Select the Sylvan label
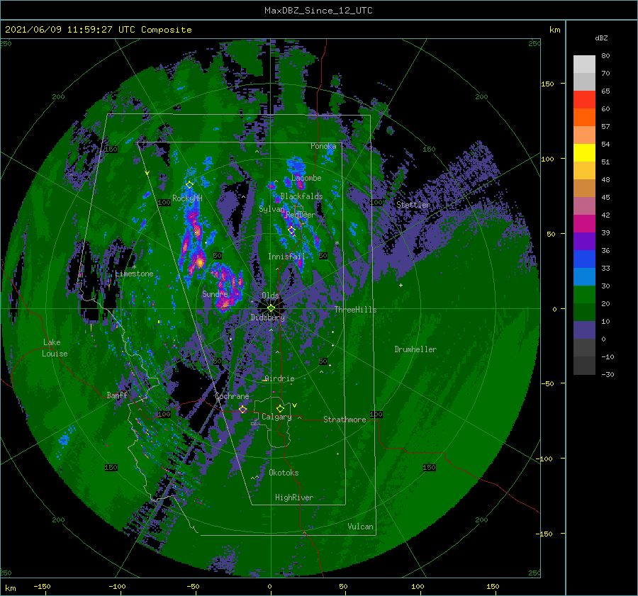 click(x=272, y=209)
